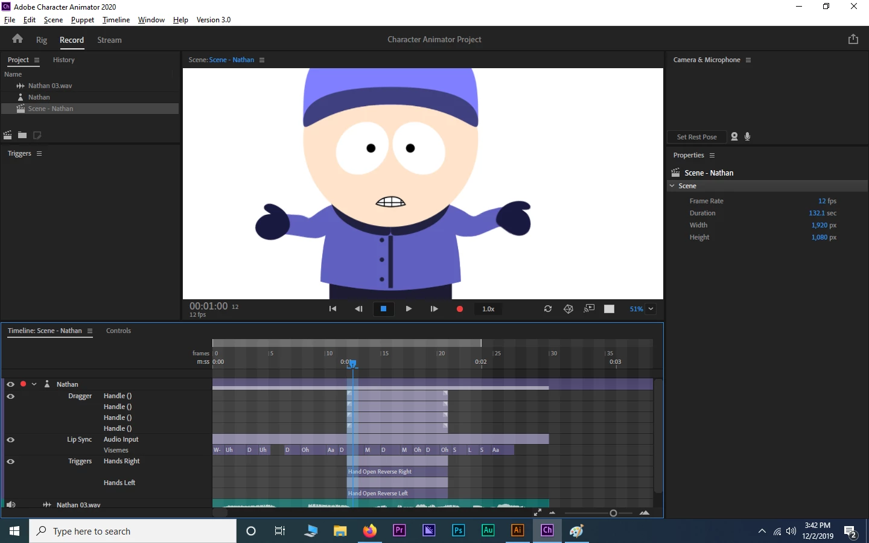Step forward one frame
This screenshot has height=543, width=869.
pos(434,309)
